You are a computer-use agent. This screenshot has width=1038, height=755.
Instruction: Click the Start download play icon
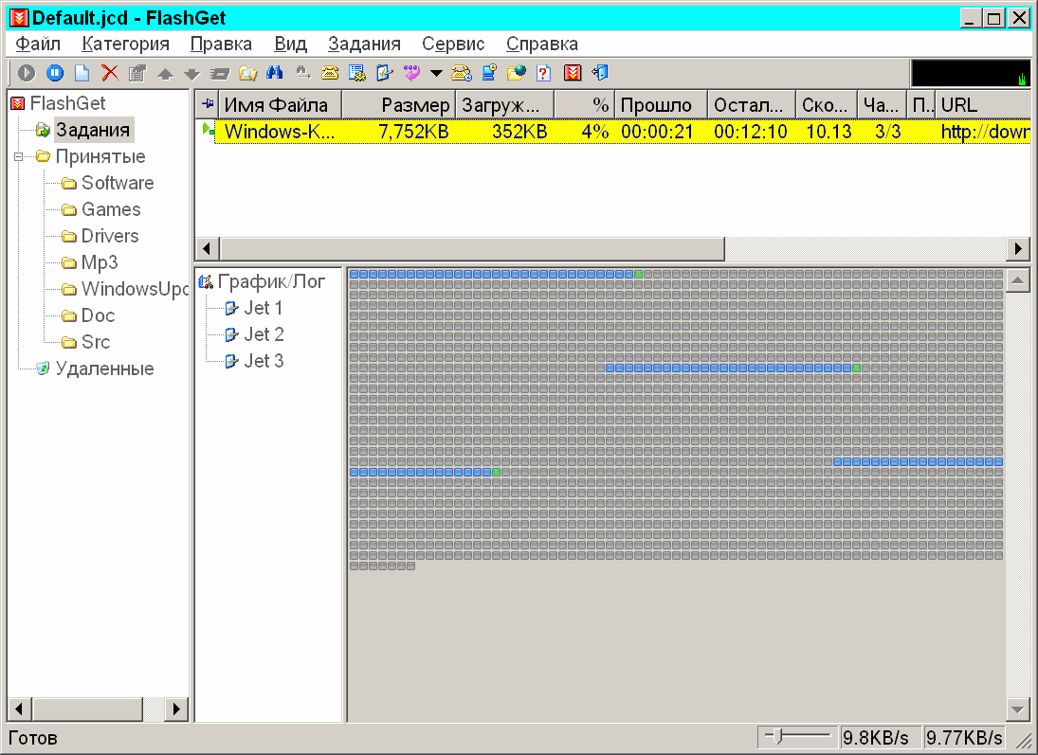[x=27, y=73]
